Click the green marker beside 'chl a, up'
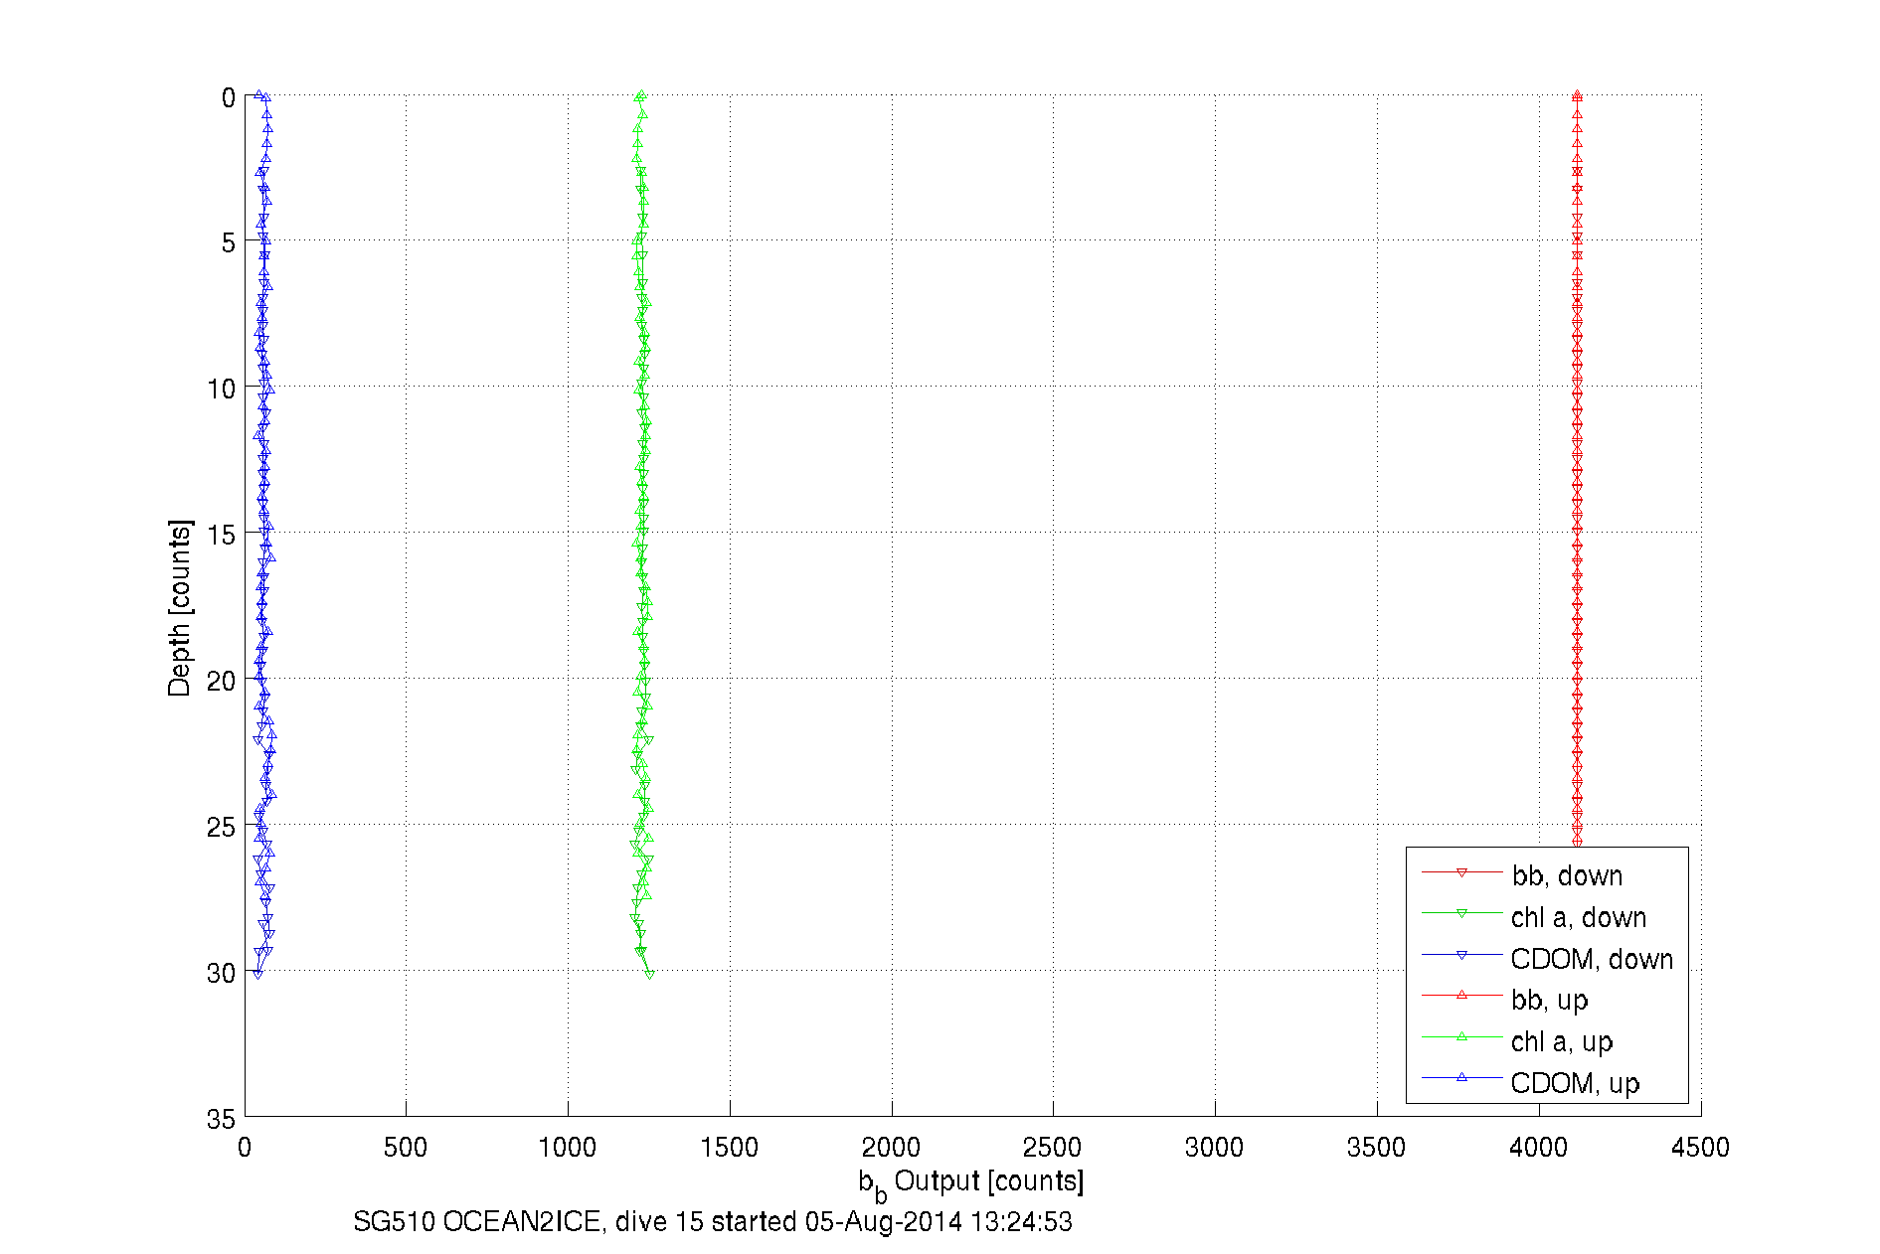The width and height of the screenshot is (1880, 1254). (x=1461, y=1036)
